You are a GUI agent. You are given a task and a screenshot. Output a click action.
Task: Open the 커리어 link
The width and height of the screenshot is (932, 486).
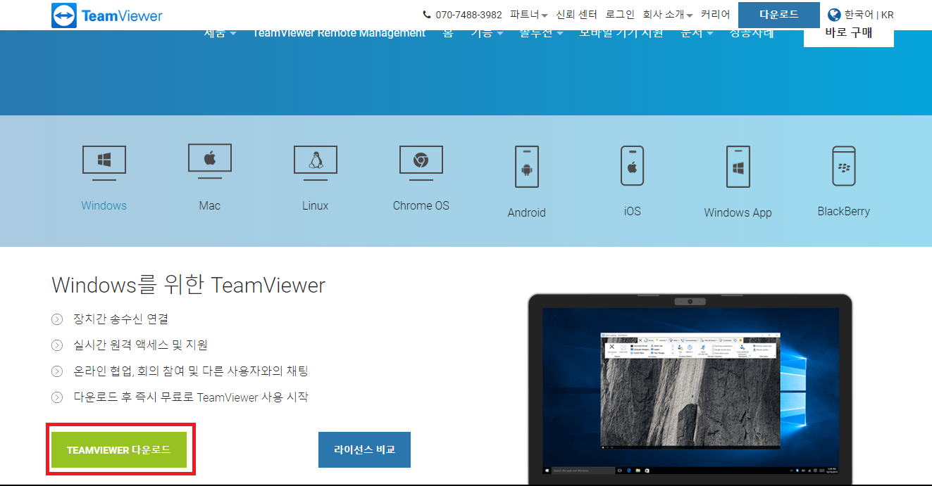(x=715, y=15)
